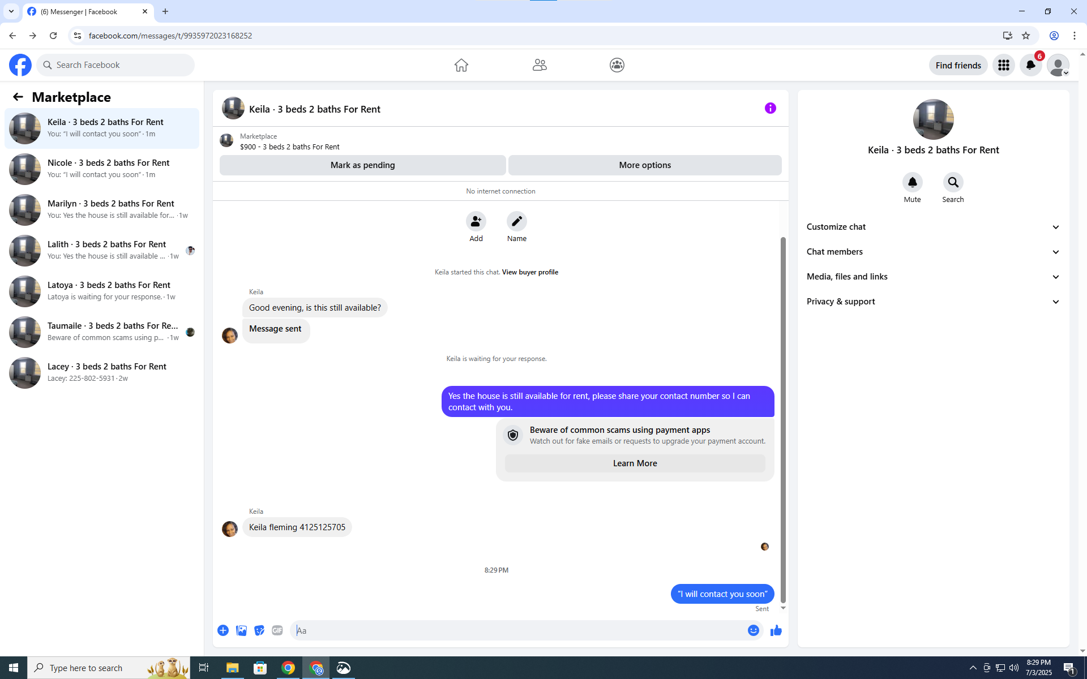Attach a photo using the image icon
Viewport: 1087px width, 679px height.
pos(241,630)
